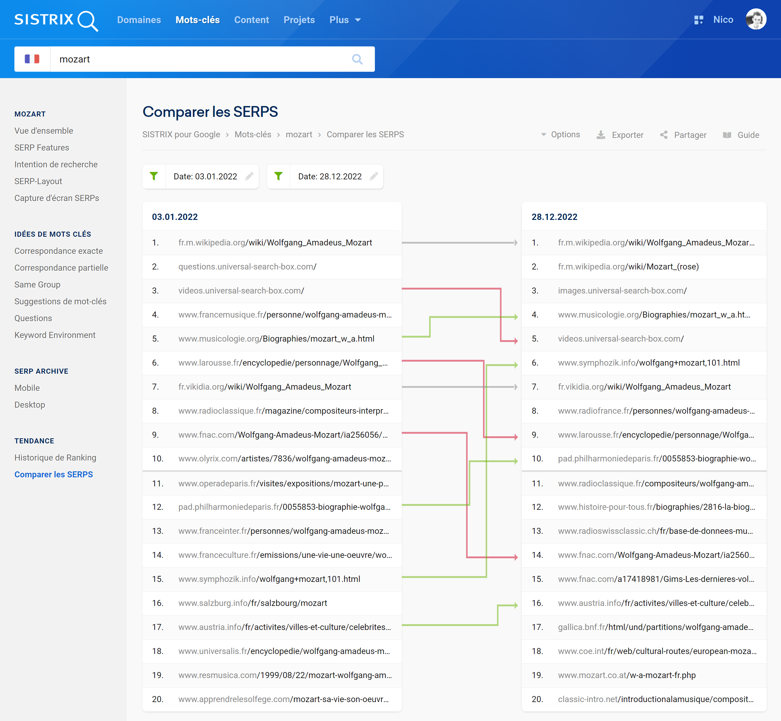Edit the 28.12.2022 date pencil icon
The width and height of the screenshot is (781, 721).
pos(374,176)
